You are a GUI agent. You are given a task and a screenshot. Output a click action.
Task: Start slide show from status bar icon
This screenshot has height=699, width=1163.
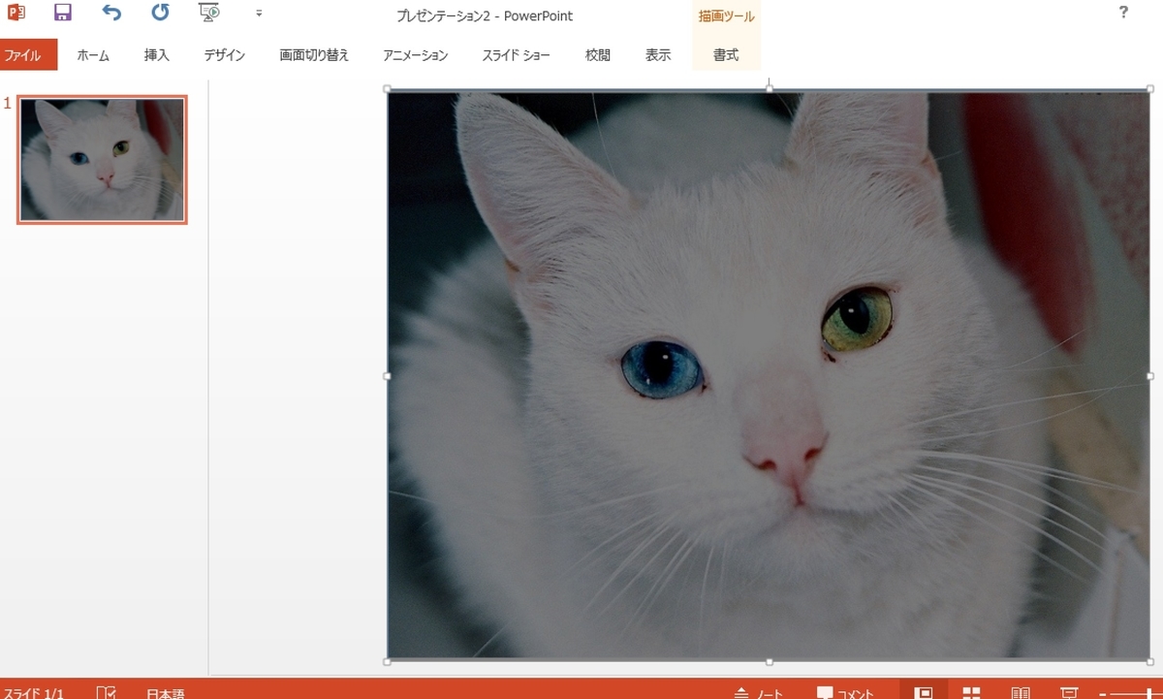1069,692
